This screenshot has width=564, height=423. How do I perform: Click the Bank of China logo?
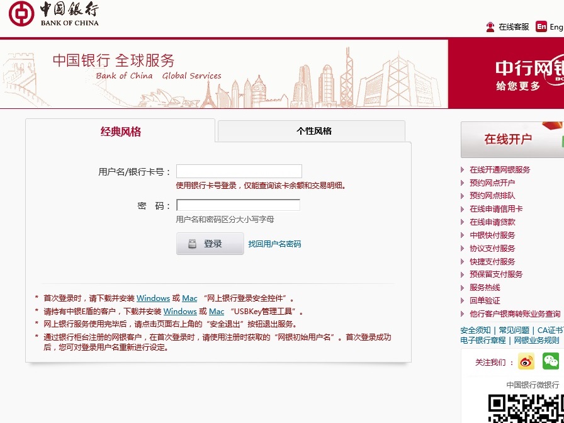coord(54,14)
